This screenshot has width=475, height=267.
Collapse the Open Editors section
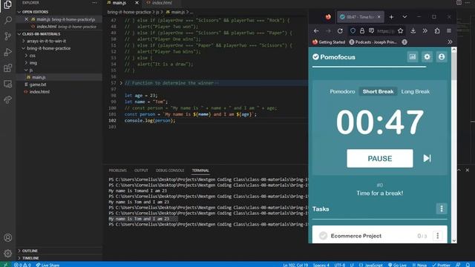coord(19,12)
